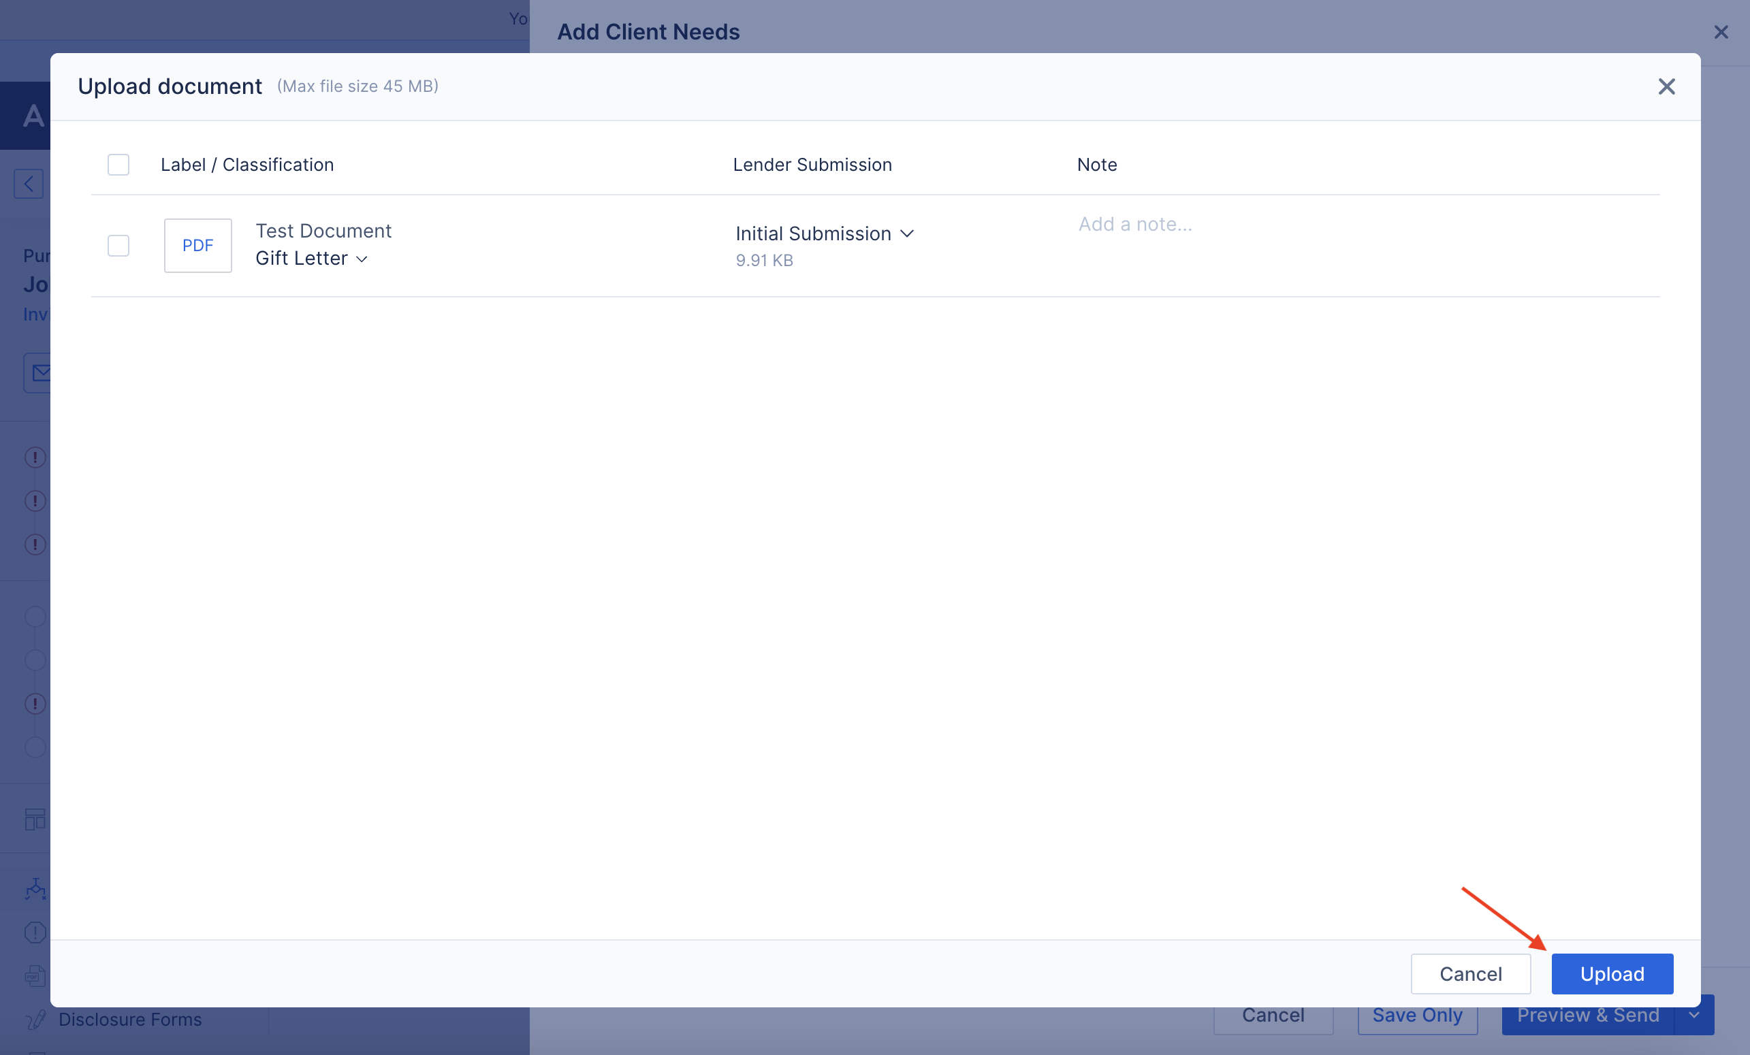The width and height of the screenshot is (1750, 1055).
Task: Click the back arrow icon in sidebar
Action: click(29, 184)
